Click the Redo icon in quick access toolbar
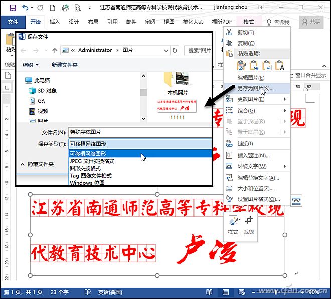331x299 pixels. [40, 8]
